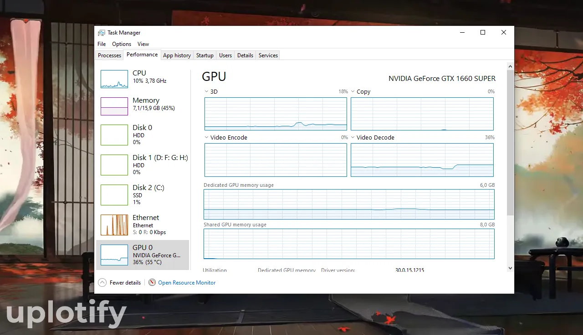This screenshot has width=583, height=335.
Task: Open the 3D engine dropdown
Action: (x=207, y=91)
